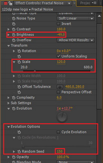Uncheck the Uniform Scaling checkbox

(x=58, y=57)
